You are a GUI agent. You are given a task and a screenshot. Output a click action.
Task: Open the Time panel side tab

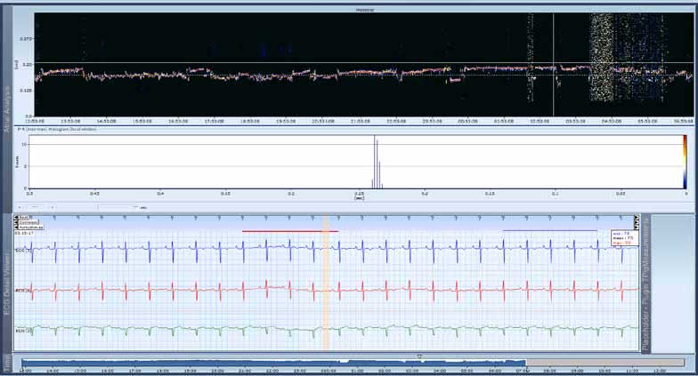tap(7, 364)
